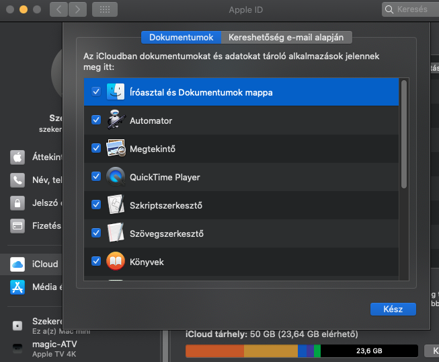Toggle the QuickTime Player checkbox
The width and height of the screenshot is (439, 362).
[96, 176]
